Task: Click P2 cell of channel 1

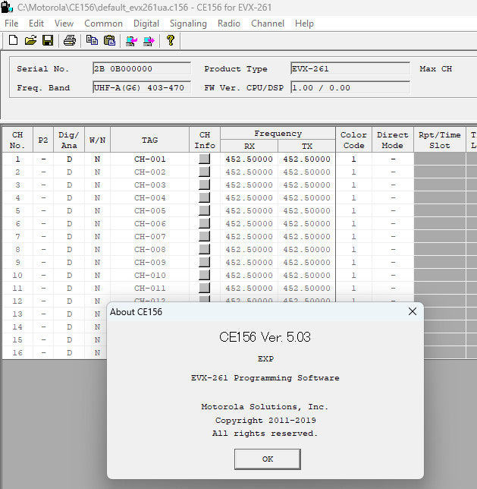Action: 43,159
